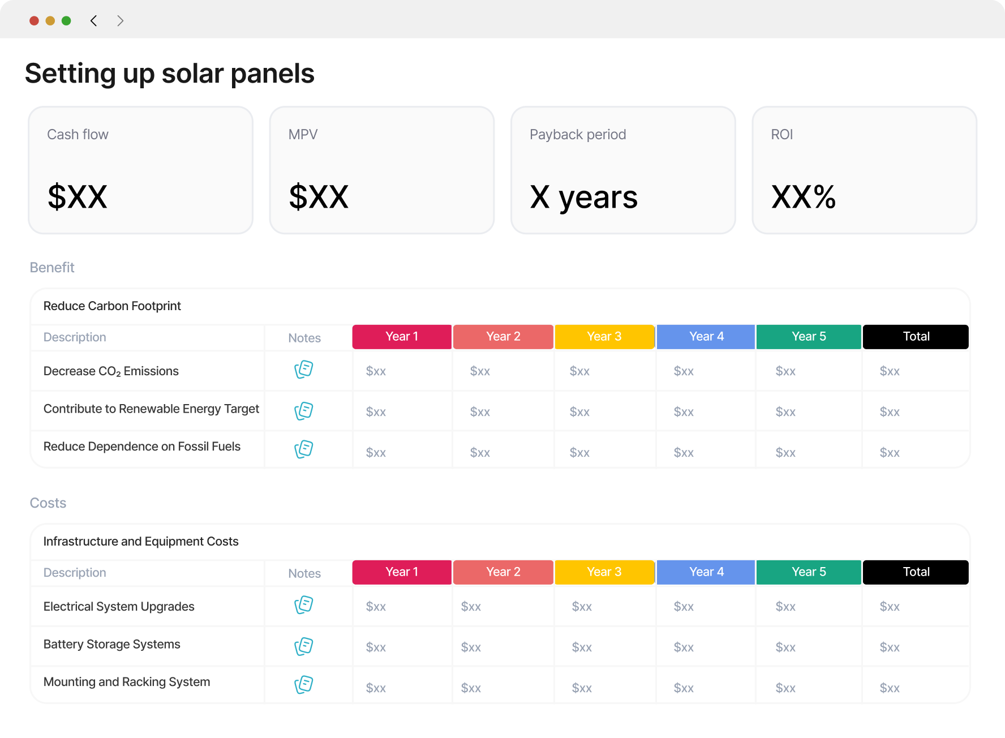This screenshot has width=1005, height=738.
Task: Click the black Total header in Benefit table
Action: click(x=916, y=337)
